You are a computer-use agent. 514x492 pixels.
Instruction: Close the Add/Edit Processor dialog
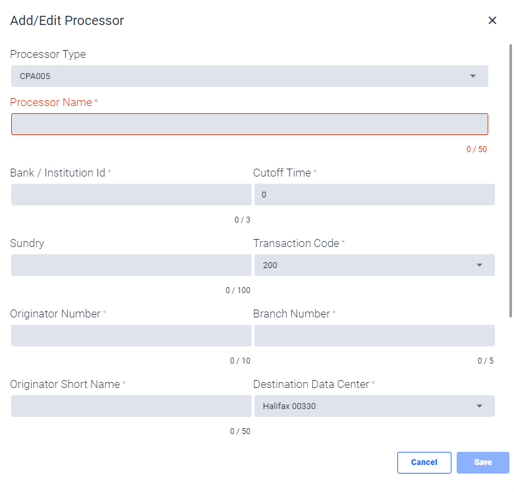click(x=492, y=20)
